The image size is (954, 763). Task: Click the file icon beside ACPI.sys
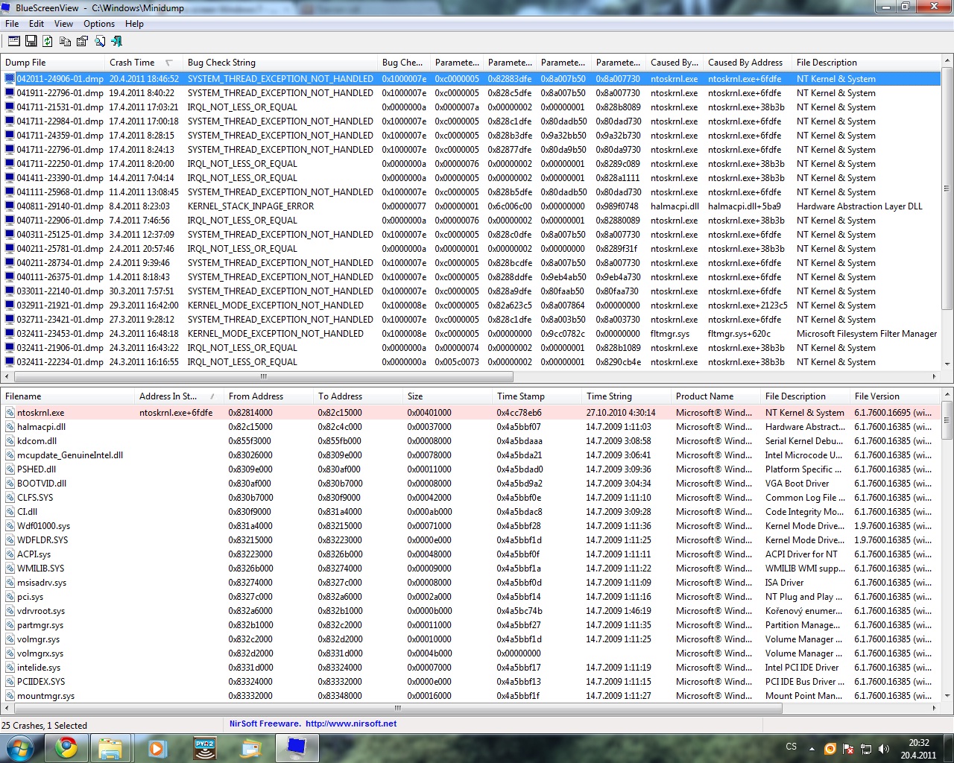(10, 554)
